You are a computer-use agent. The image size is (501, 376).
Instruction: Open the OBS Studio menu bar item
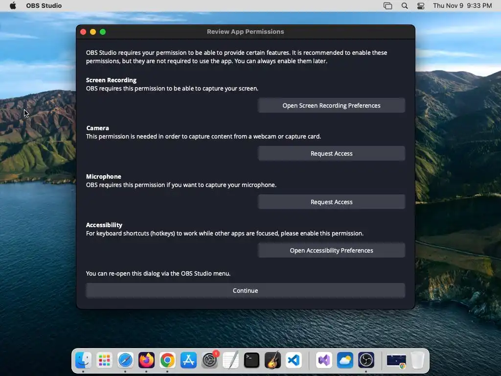click(x=44, y=5)
